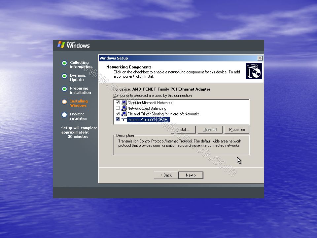Click the Dynamic Update label

pos(78,77)
